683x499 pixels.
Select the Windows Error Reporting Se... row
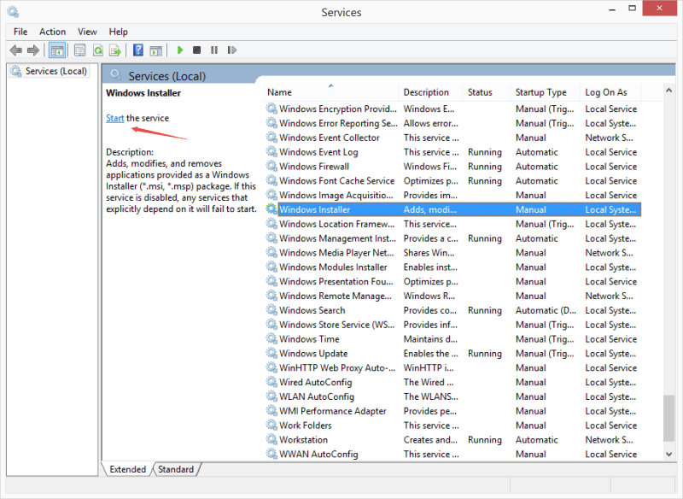[x=452, y=123]
